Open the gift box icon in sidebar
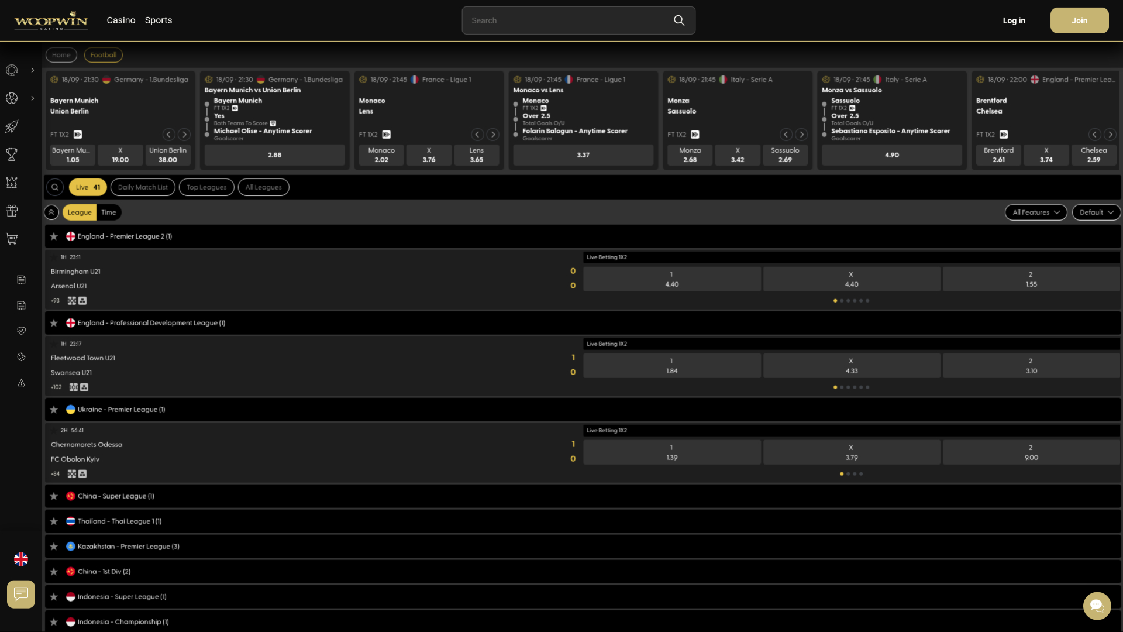 (12, 211)
